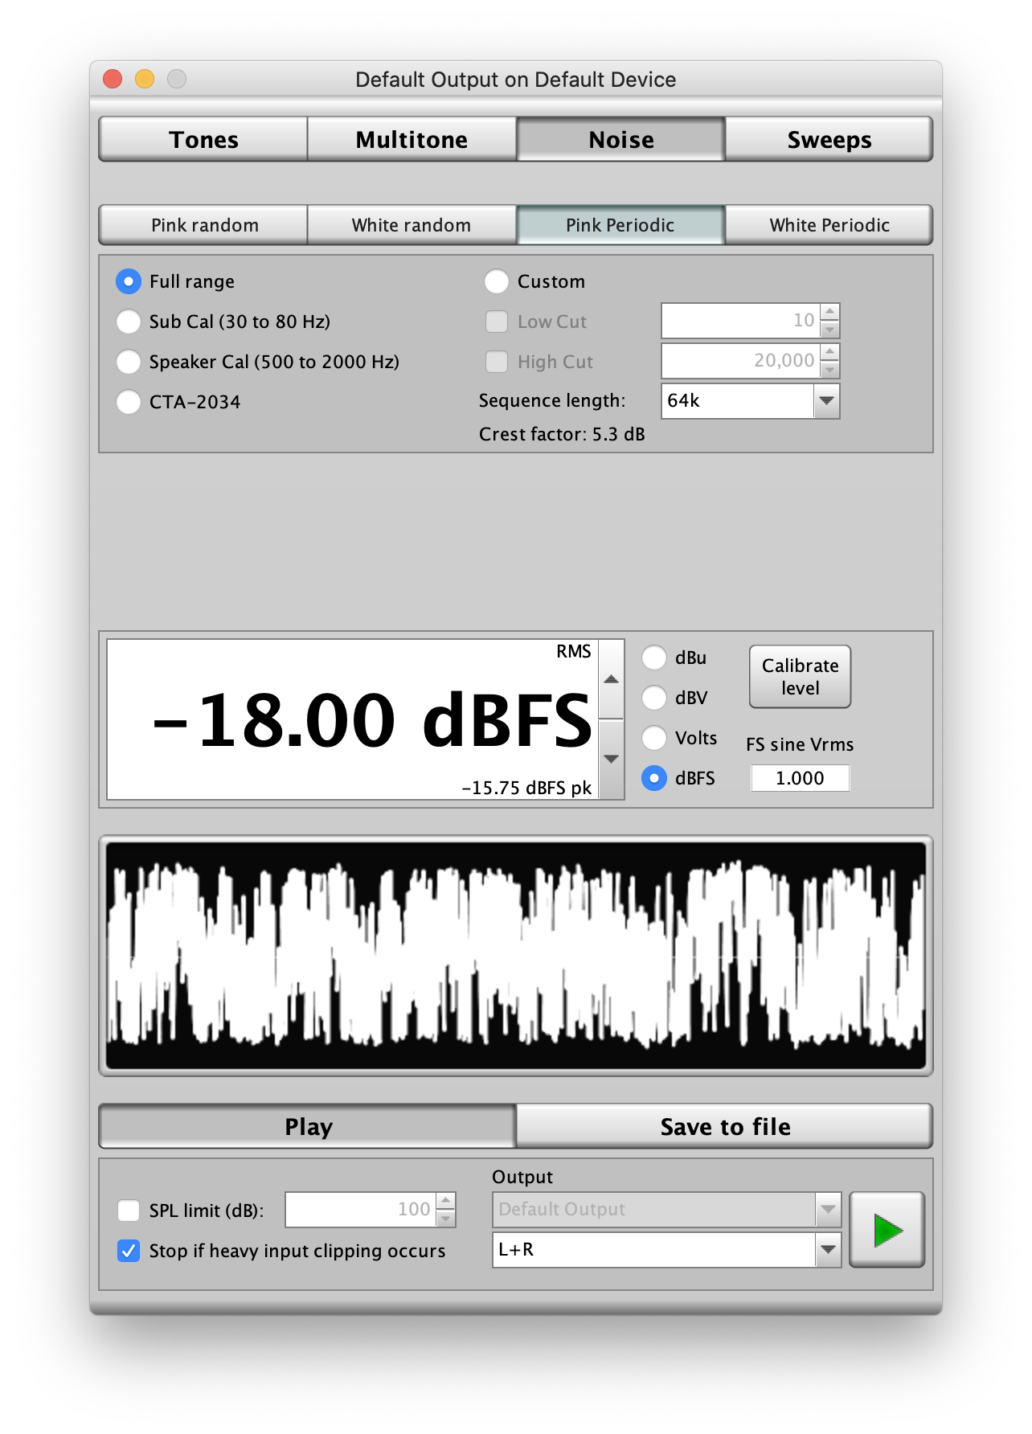Increment the SPL limit value
This screenshot has height=1434, width=1032.
click(446, 1201)
